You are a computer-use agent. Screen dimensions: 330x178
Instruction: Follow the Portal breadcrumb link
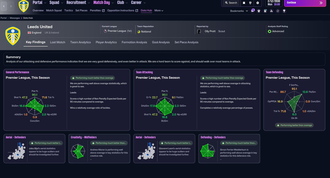(x=4, y=18)
